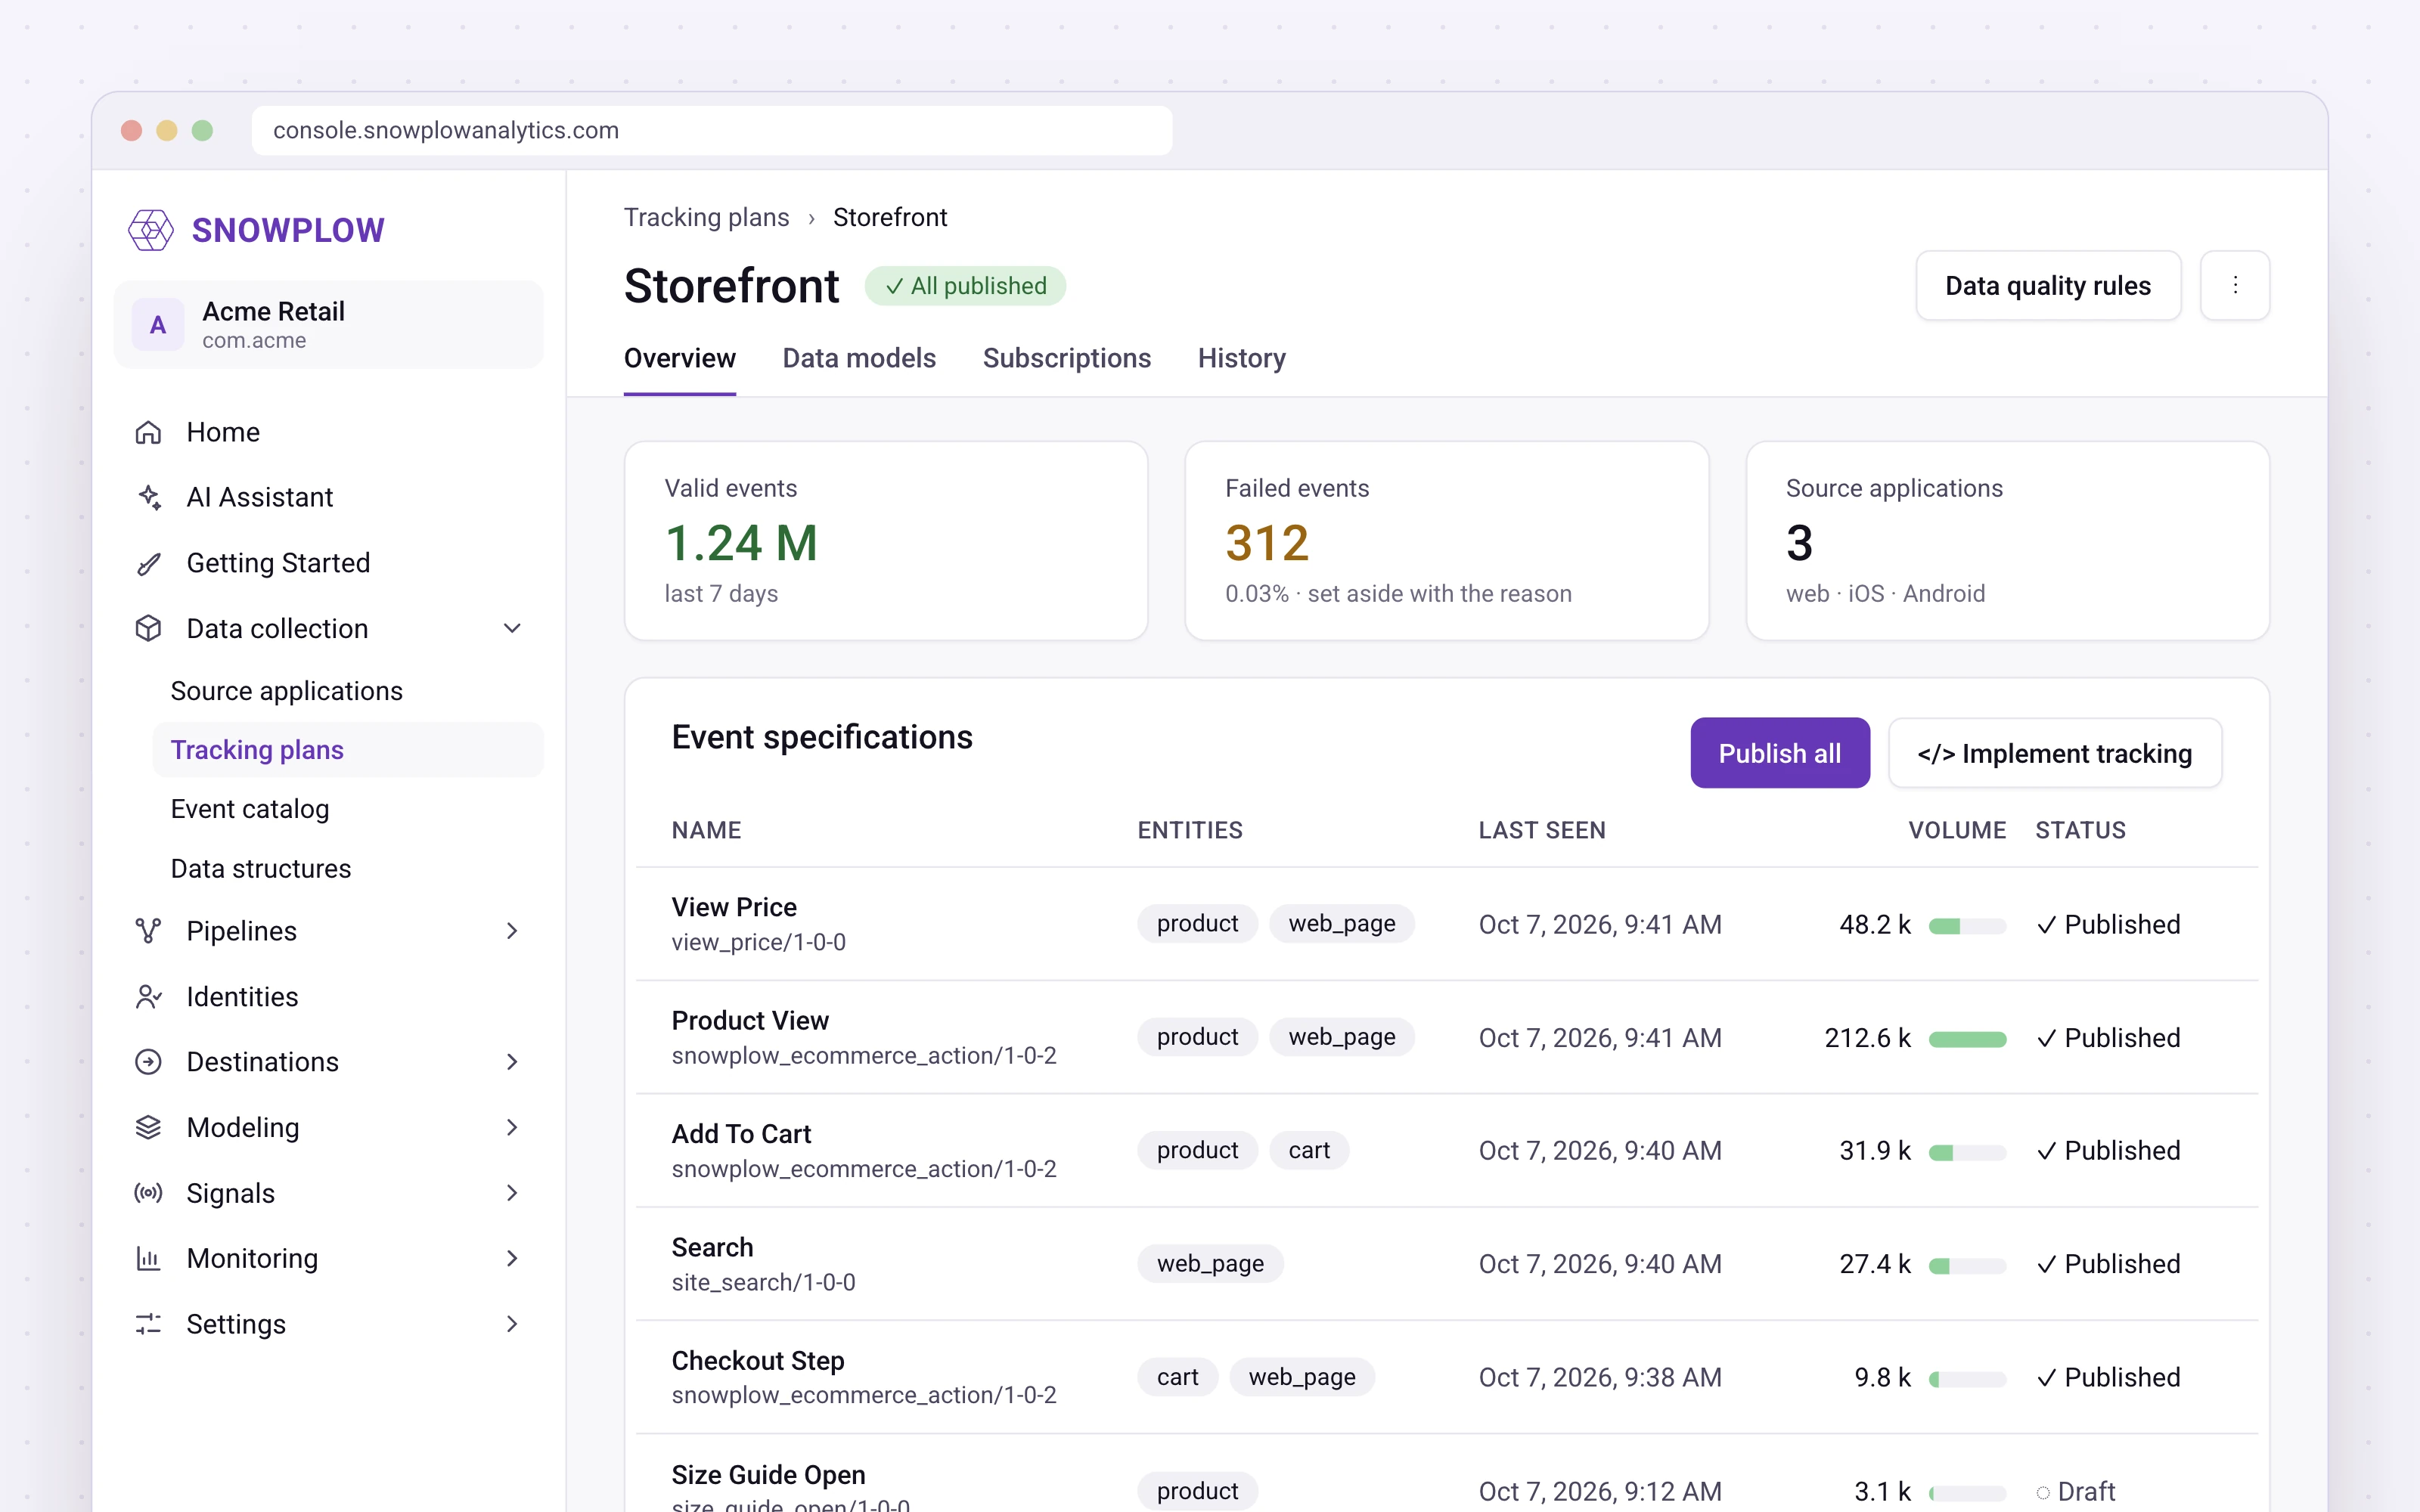Click the Monitoring bar chart icon
Screen dimensions: 2420x1512
point(148,1258)
